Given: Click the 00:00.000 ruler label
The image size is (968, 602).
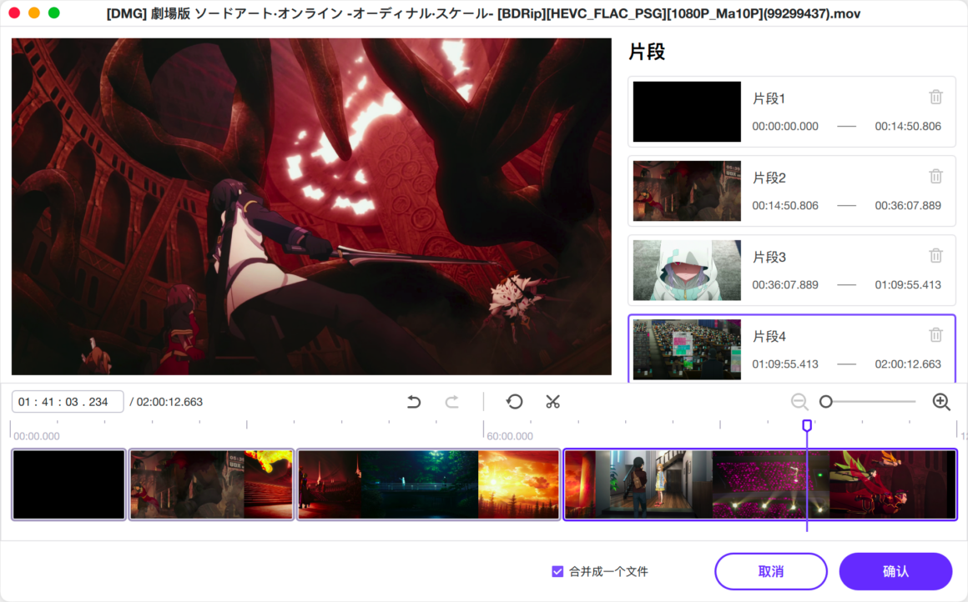Looking at the screenshot, I should click(x=37, y=436).
